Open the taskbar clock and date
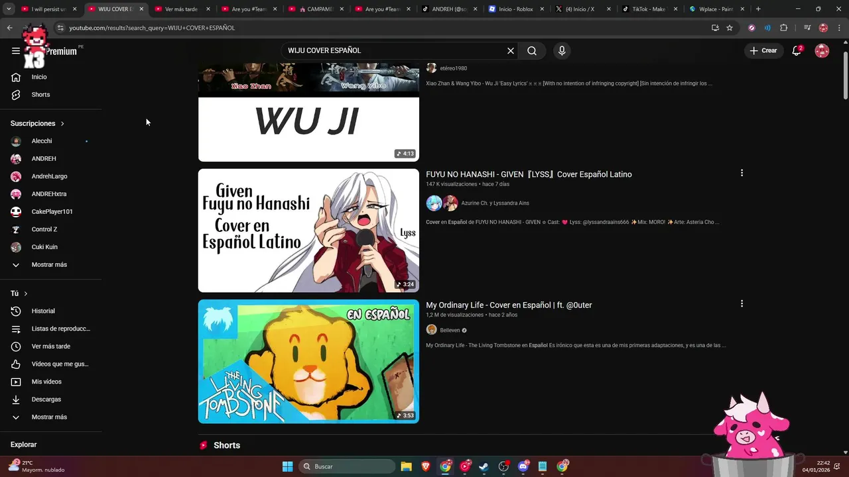 (816, 466)
